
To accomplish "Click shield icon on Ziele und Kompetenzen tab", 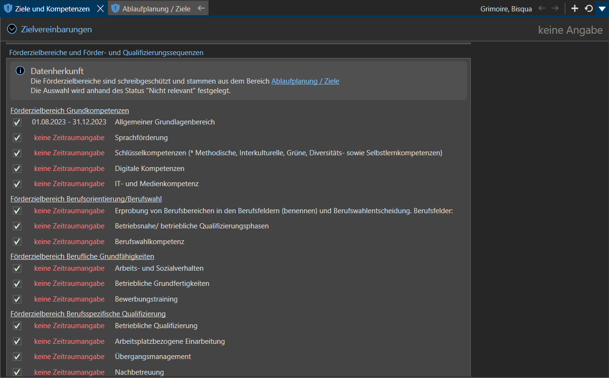I will click(x=8, y=9).
